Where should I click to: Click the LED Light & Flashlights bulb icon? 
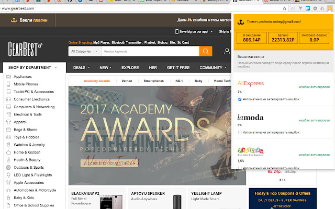point(8,175)
